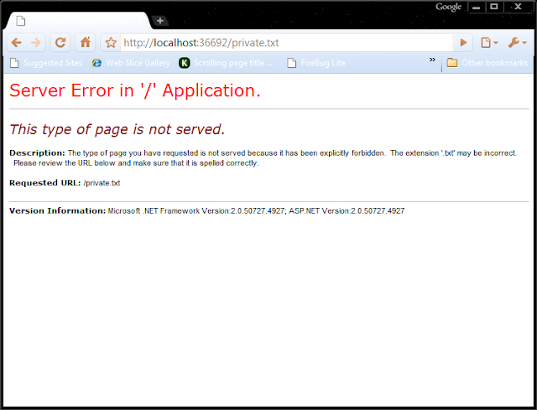Open the Other bookmarks folder

tap(487, 63)
